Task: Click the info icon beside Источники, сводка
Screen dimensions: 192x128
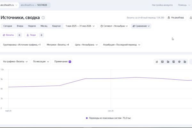Action: click(43, 18)
